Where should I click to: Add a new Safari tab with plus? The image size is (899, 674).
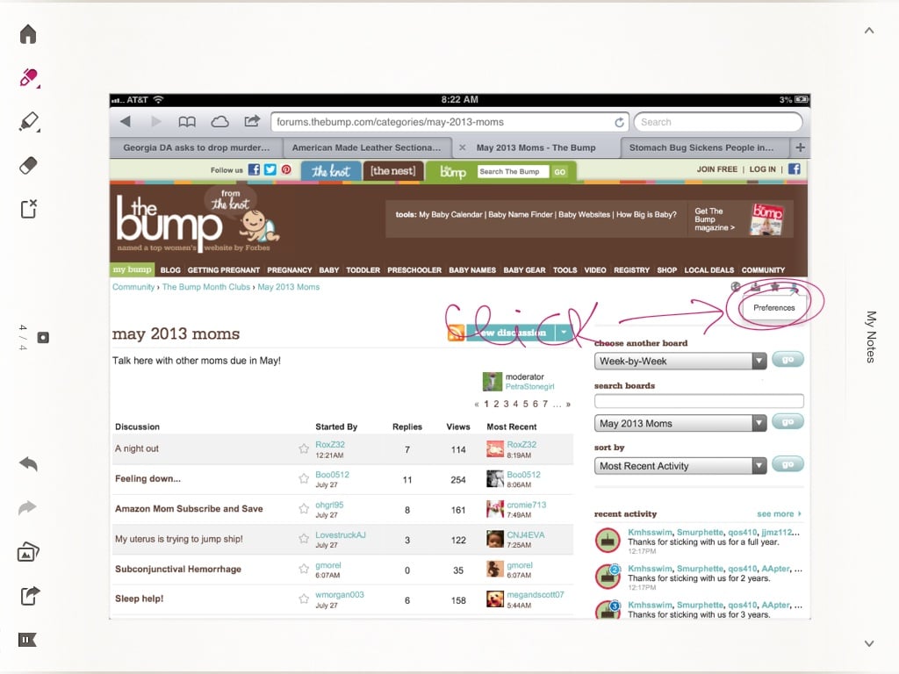click(801, 147)
